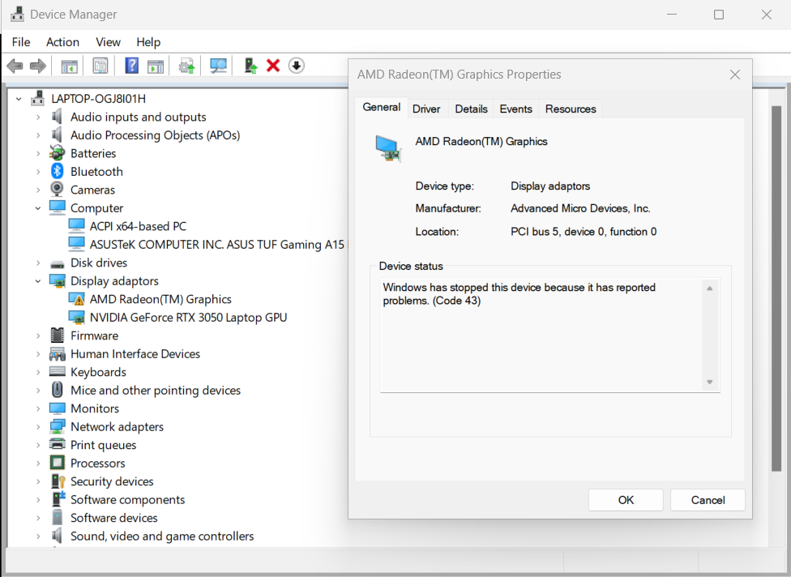Image resolution: width=791 pixels, height=577 pixels.
Task: Click the Cameras category icon
Action: coord(57,190)
